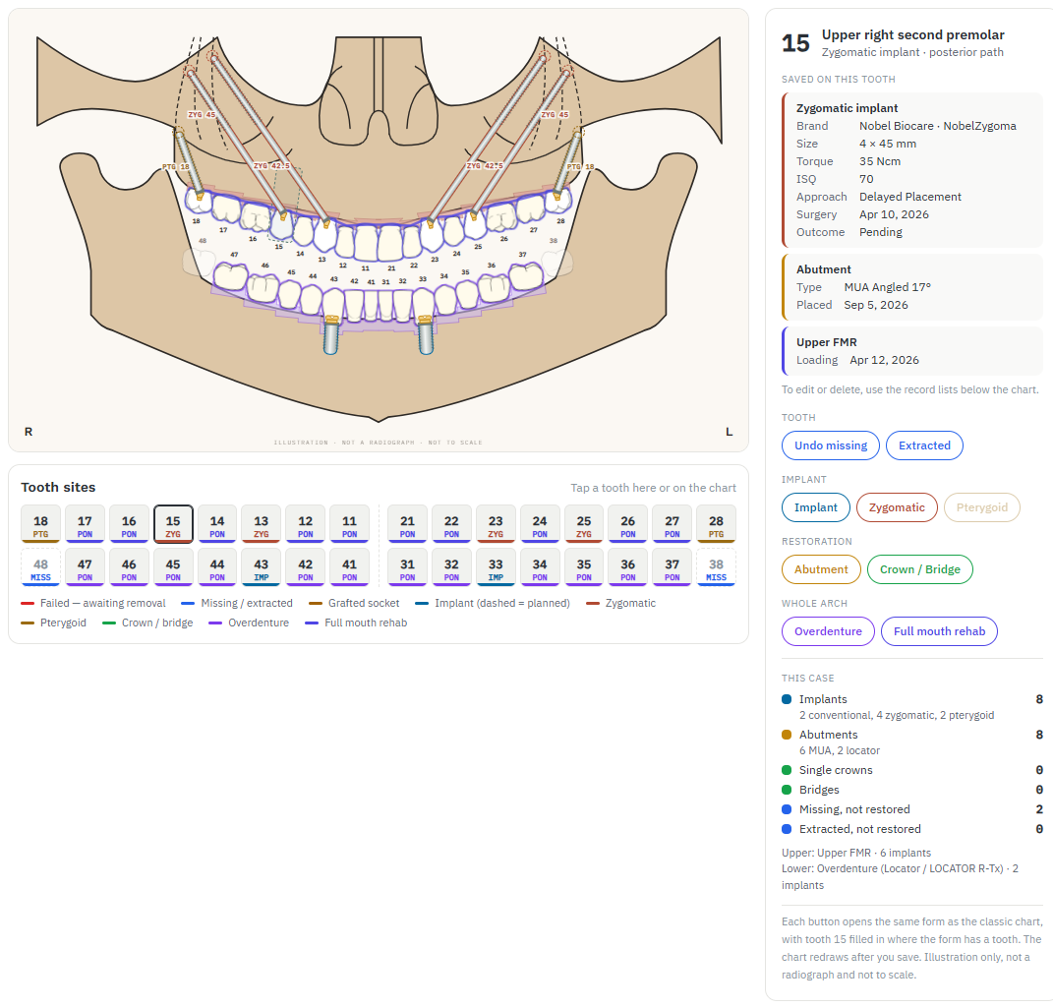Select tooth site 33 IMP tile
The width and height of the screenshot is (1053, 1008).
(x=496, y=567)
